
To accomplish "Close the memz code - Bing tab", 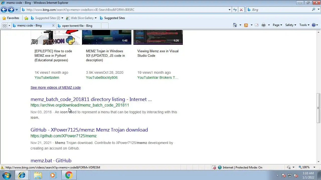I will (53, 25).
